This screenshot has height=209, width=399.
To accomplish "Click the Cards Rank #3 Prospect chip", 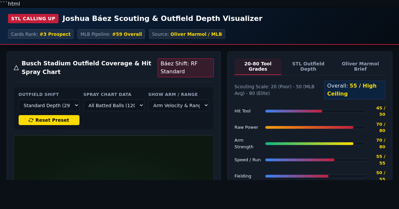I will [41, 34].
